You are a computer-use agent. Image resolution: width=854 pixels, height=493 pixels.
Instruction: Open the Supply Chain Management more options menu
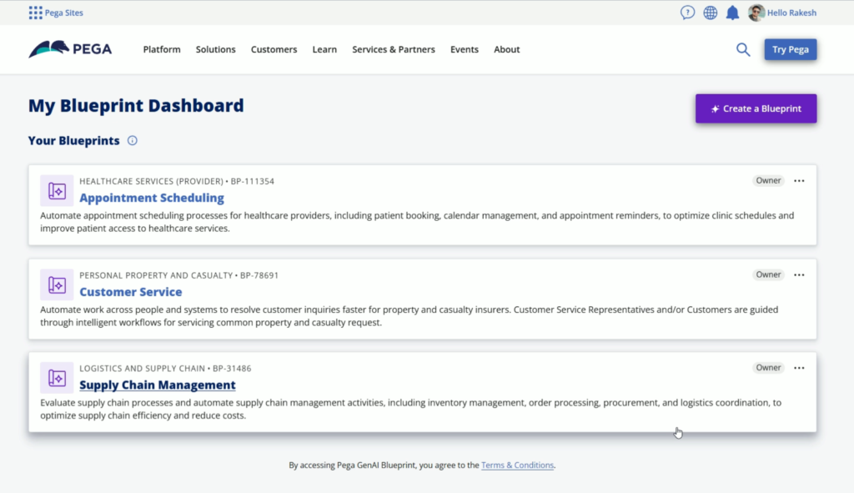point(799,368)
